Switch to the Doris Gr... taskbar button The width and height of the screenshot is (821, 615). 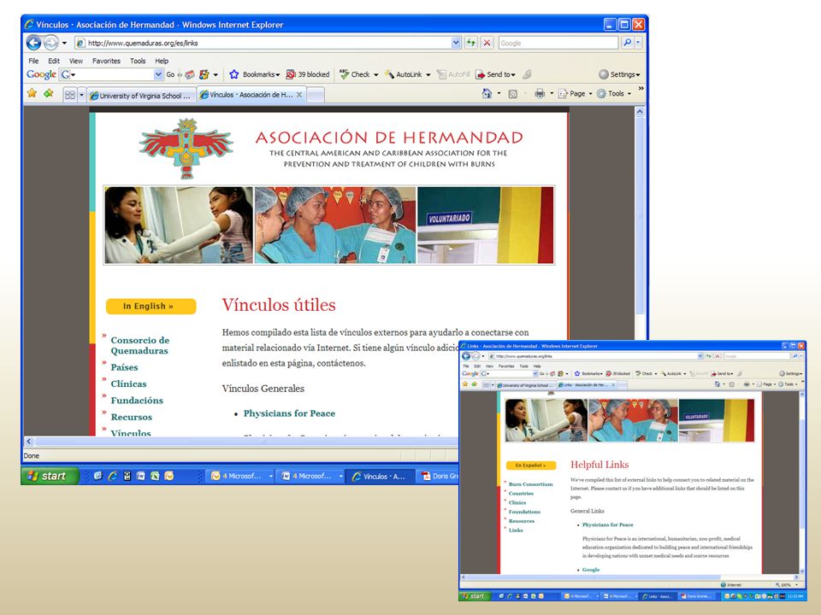pos(440,476)
